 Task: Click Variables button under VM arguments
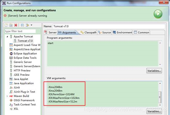click(x=154, y=111)
